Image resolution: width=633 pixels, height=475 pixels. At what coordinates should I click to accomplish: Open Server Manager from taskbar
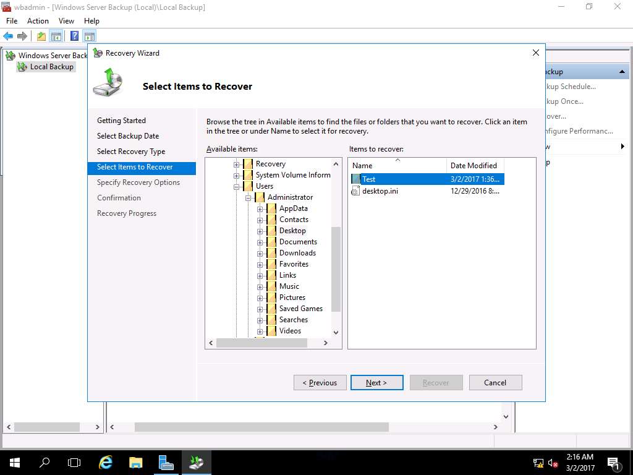pyautogui.click(x=166, y=463)
